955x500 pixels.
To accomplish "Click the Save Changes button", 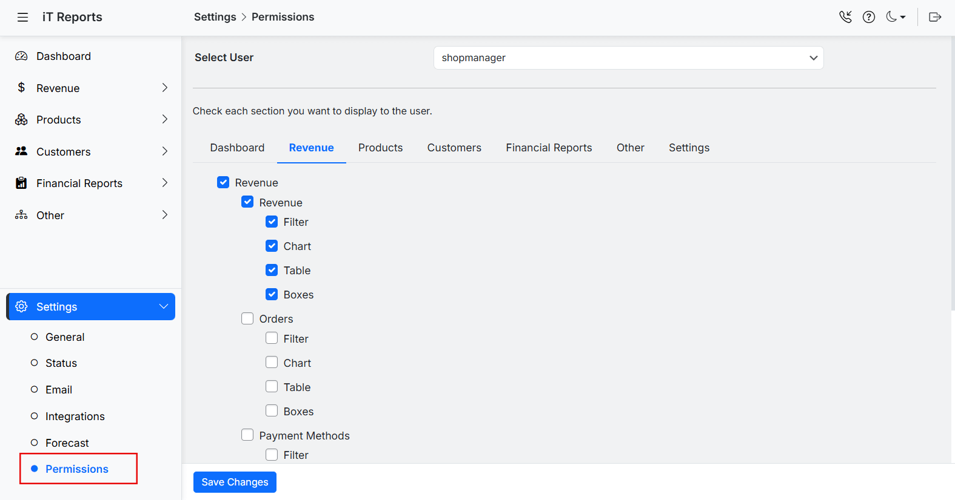I will [x=235, y=482].
